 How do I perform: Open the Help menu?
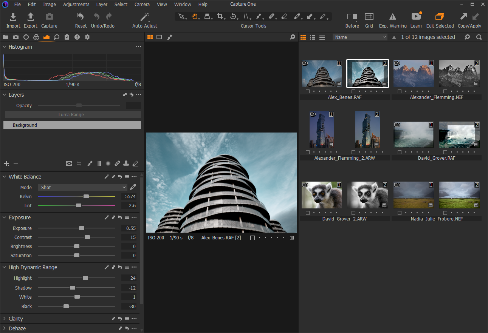pyautogui.click(x=203, y=5)
